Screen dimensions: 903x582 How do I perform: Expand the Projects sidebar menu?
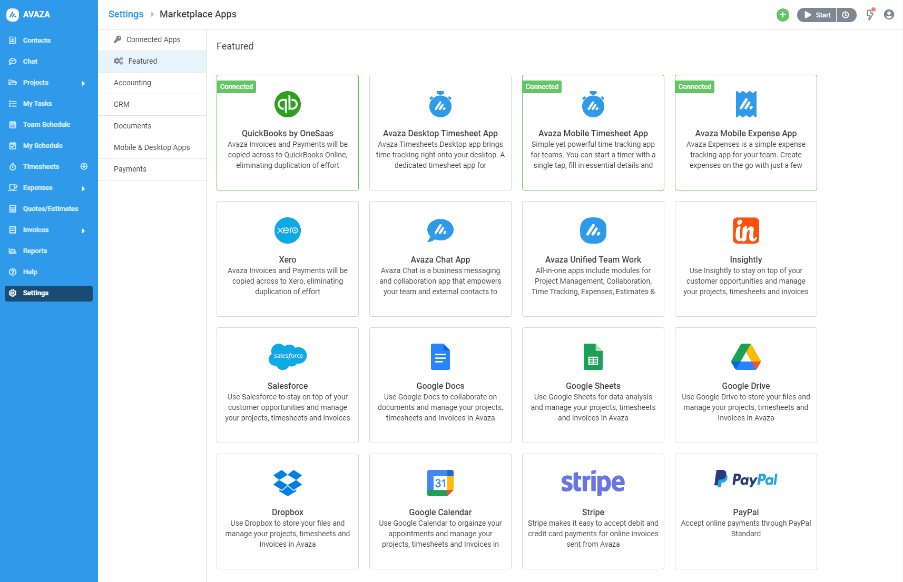pos(83,83)
